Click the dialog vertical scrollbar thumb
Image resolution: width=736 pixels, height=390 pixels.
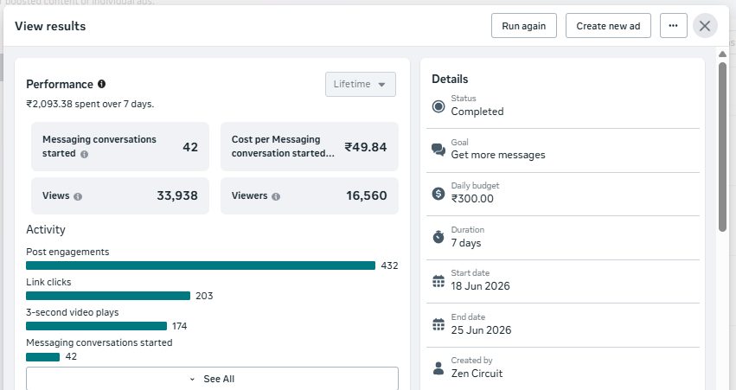722,146
